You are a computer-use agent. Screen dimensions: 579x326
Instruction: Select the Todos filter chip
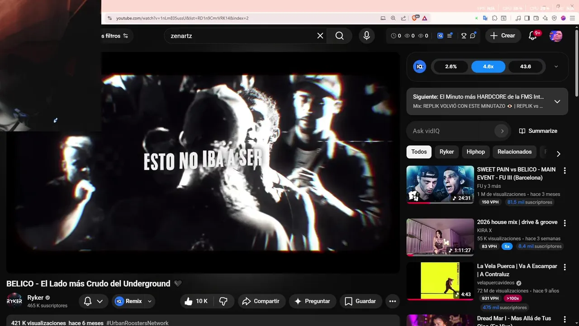(419, 152)
